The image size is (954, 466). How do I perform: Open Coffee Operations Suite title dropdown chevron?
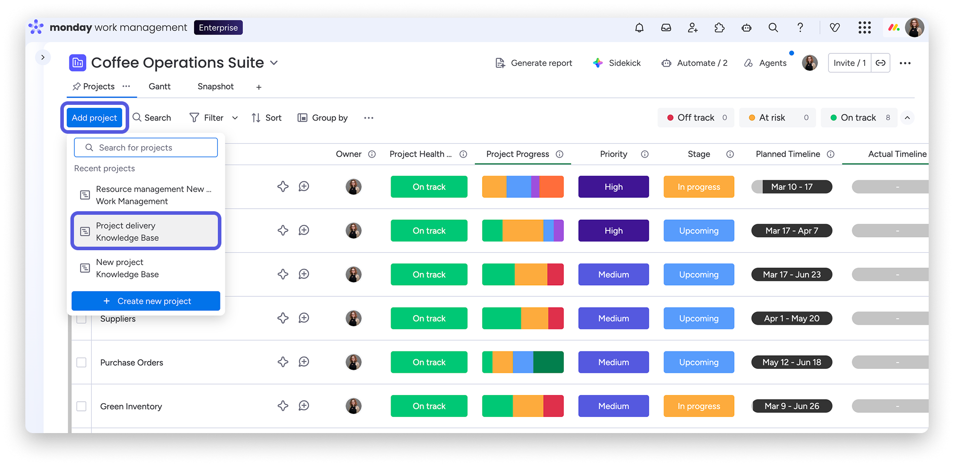(274, 63)
